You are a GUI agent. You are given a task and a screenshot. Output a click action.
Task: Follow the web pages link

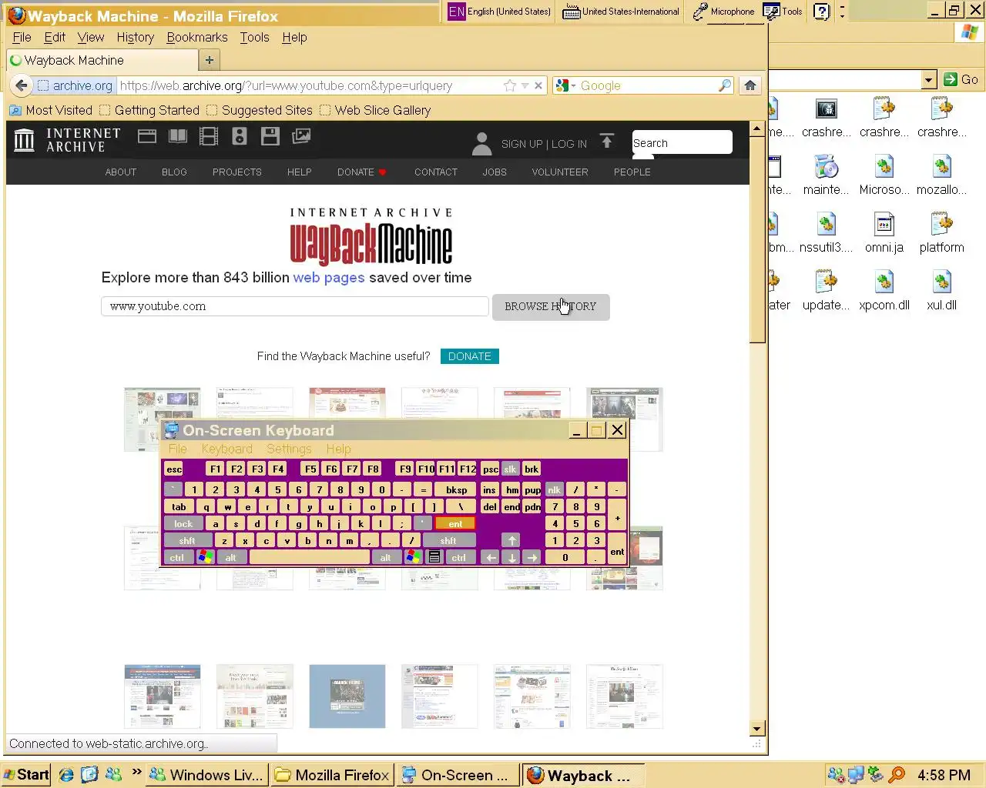coord(329,278)
